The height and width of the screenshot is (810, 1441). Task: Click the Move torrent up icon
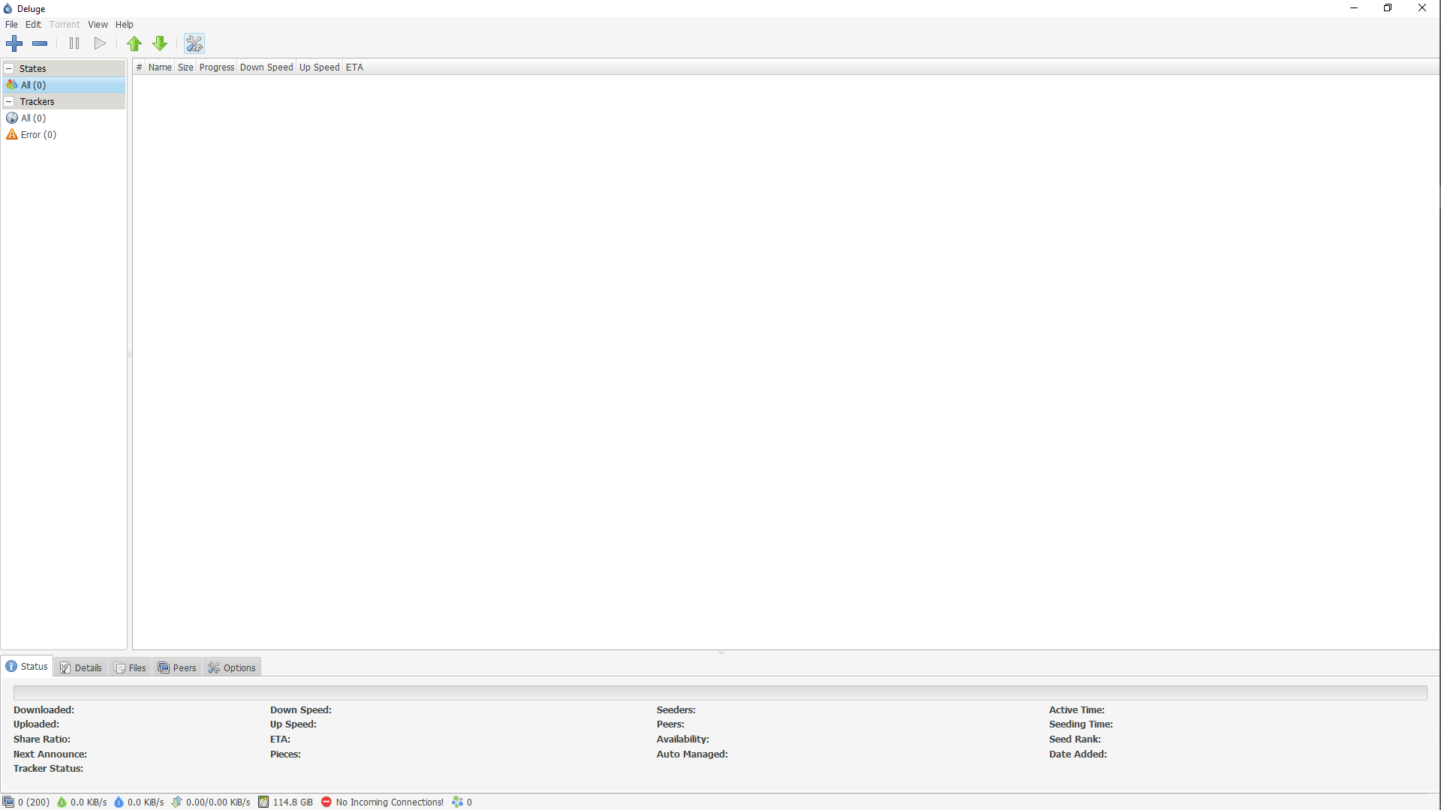(x=134, y=43)
